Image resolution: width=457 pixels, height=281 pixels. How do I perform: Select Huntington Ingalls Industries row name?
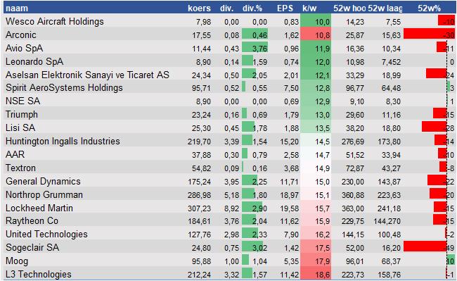pos(63,142)
